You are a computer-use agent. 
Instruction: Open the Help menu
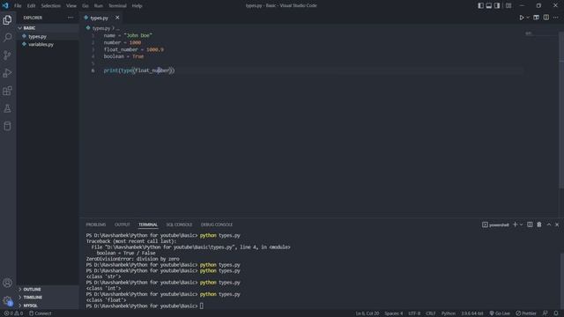[x=137, y=6]
